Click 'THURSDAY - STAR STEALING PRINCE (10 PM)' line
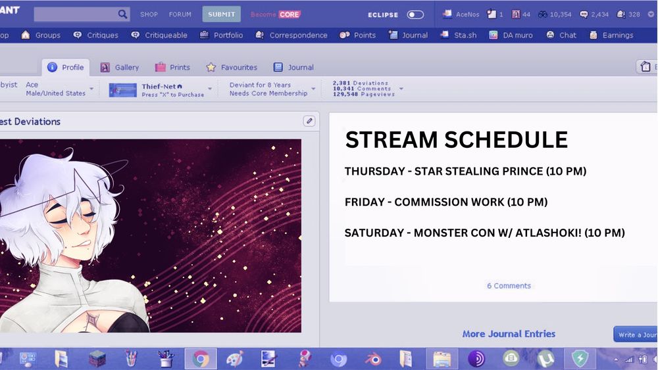 465,171
